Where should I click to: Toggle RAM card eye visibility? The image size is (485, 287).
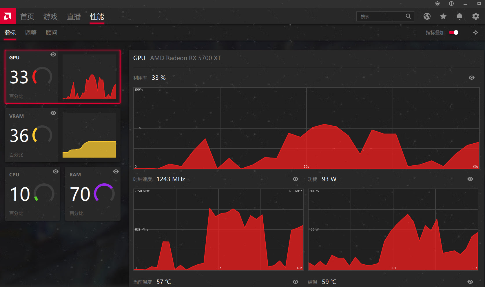coord(116,171)
